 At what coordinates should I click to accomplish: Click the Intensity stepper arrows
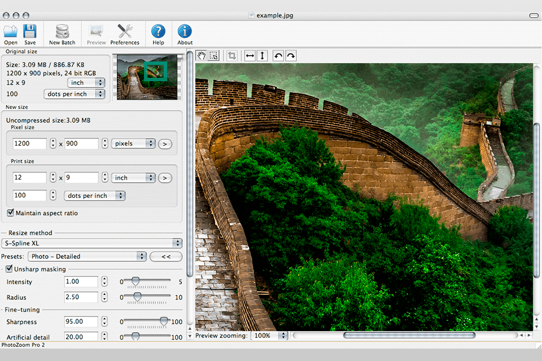coord(104,281)
